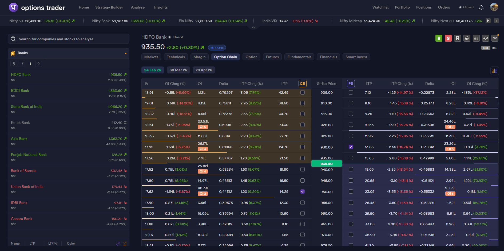Image resolution: width=504 pixels, height=251 pixels.
Task: Uncheck the 950.00 strike CE checkbox
Action: (302, 191)
